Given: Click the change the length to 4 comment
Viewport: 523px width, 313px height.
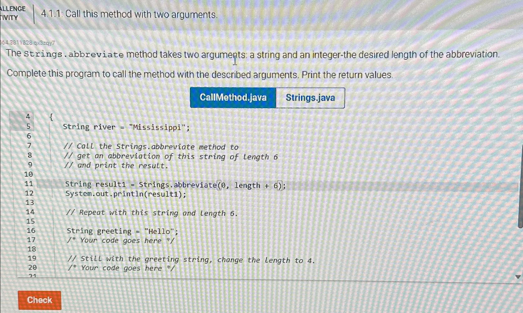Looking at the screenshot, I should [192, 260].
